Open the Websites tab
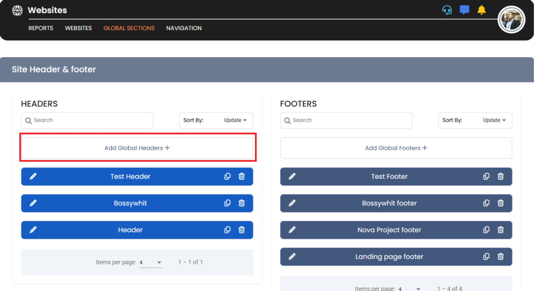534x291 pixels. 78,28
